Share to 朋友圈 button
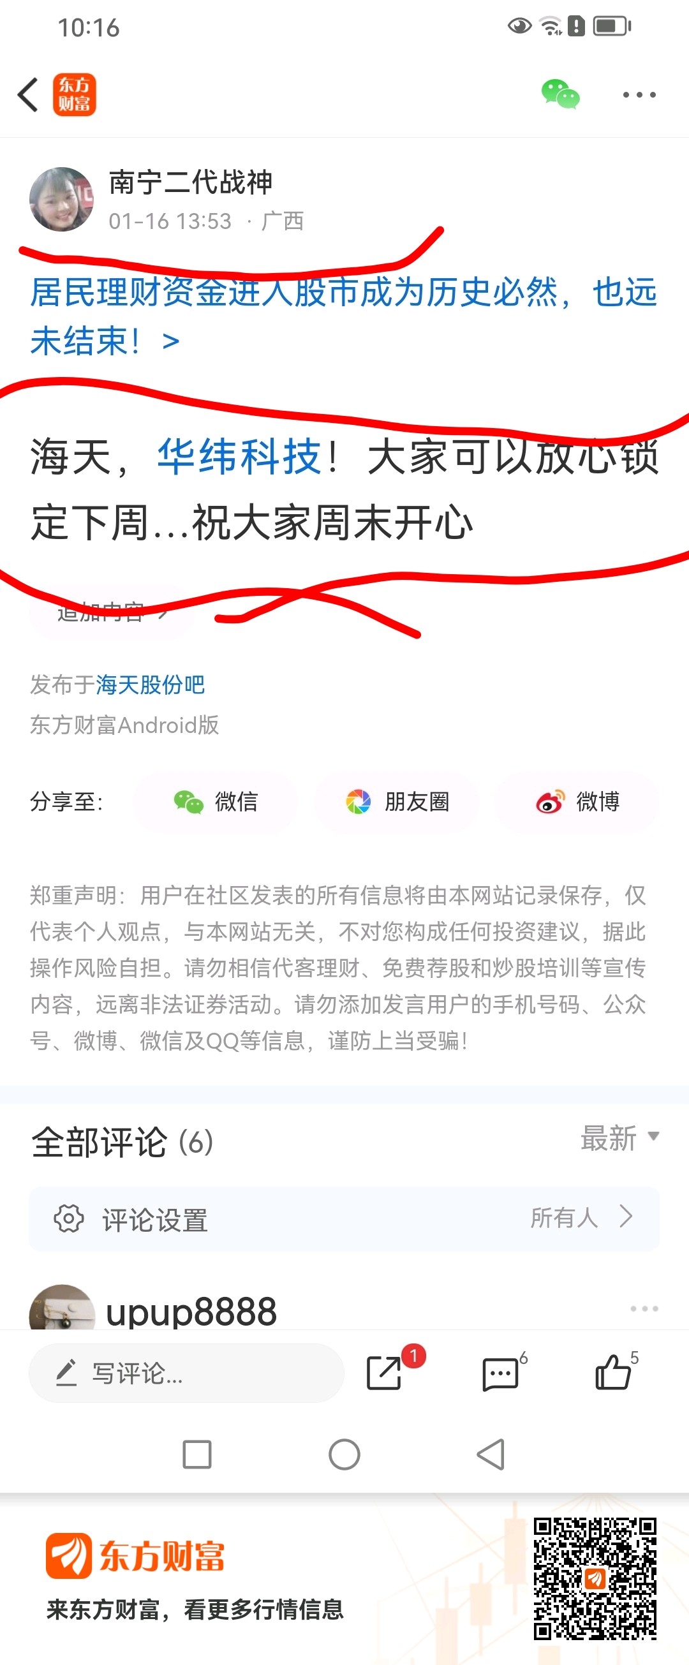 (396, 802)
